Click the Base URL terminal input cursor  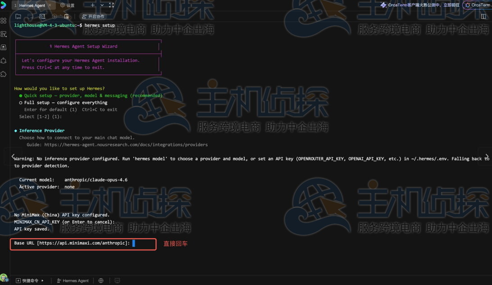[x=134, y=243]
